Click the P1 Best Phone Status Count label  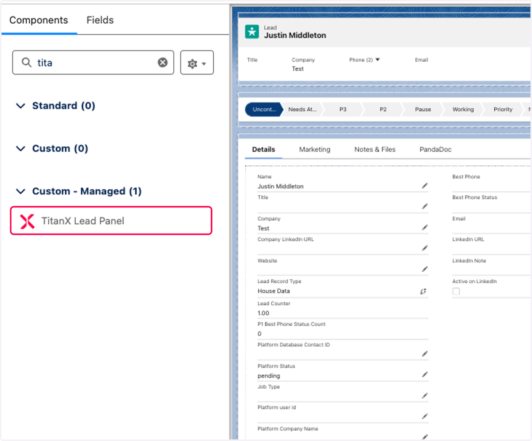[291, 324]
